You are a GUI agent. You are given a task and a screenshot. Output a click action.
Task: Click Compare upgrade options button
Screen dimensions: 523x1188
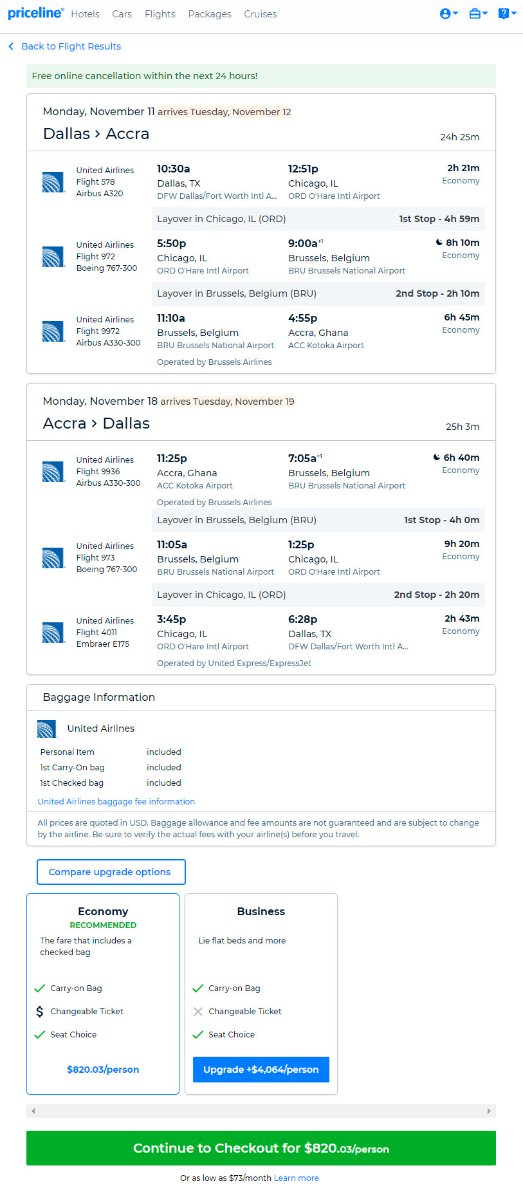coord(111,872)
